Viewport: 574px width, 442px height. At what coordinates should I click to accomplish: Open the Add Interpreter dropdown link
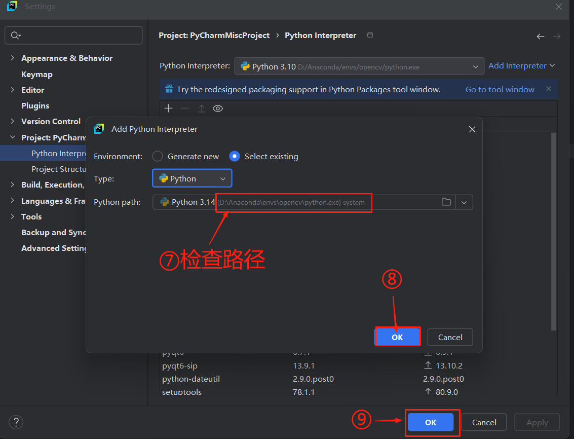522,66
